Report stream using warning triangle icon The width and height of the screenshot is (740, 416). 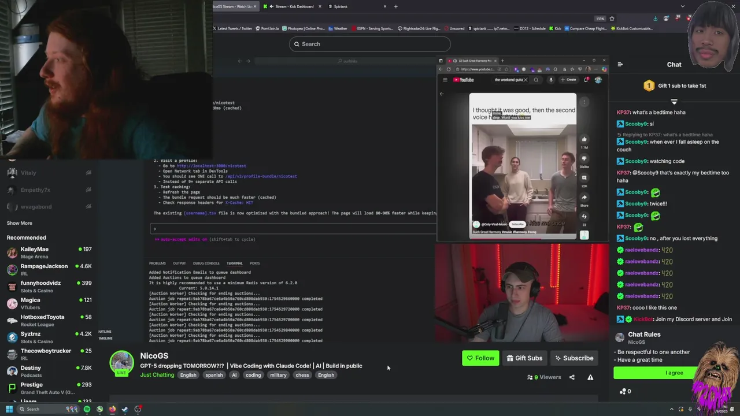point(590,377)
